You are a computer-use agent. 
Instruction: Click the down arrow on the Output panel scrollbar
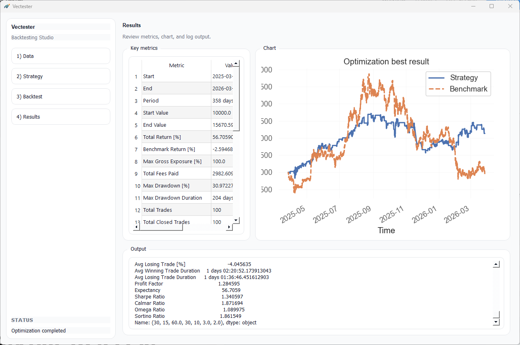(496, 322)
